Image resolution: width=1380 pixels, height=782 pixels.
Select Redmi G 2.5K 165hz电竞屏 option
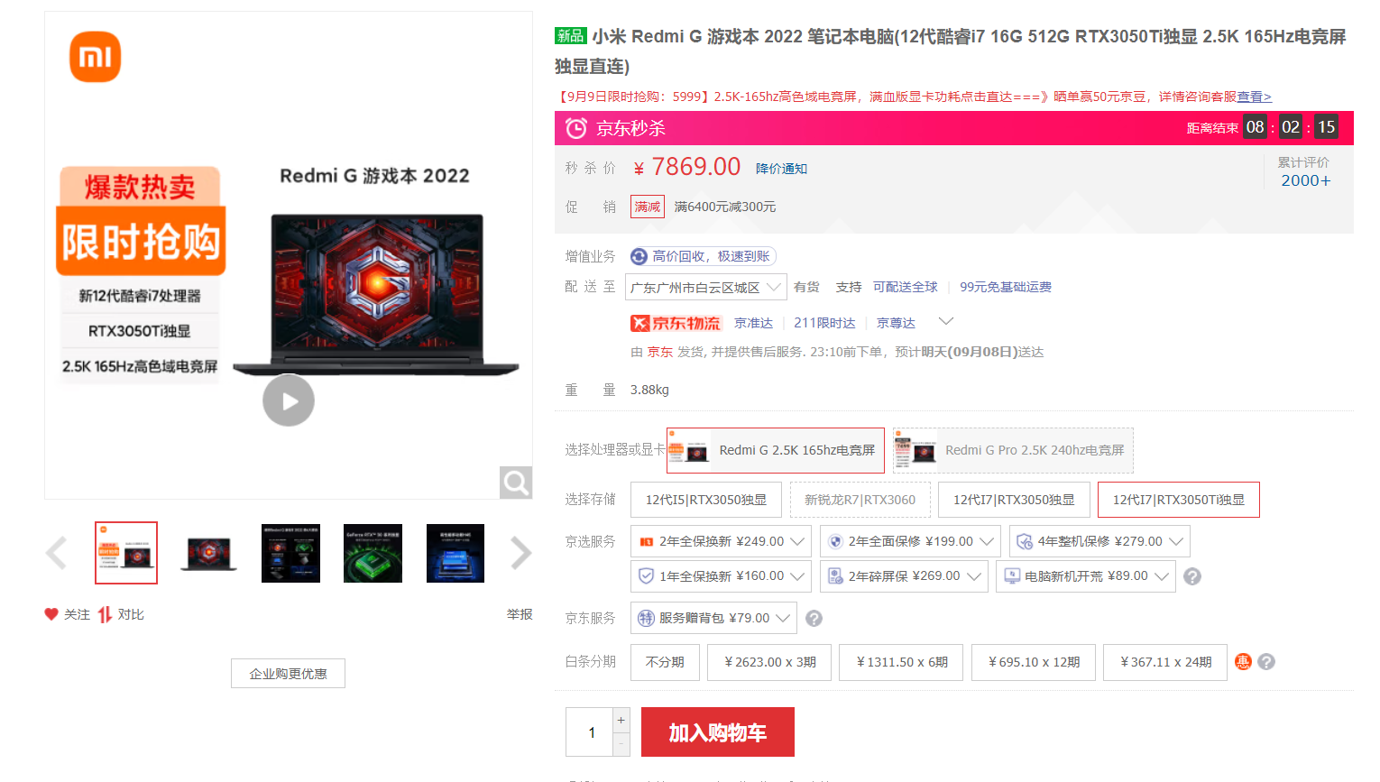click(x=776, y=450)
